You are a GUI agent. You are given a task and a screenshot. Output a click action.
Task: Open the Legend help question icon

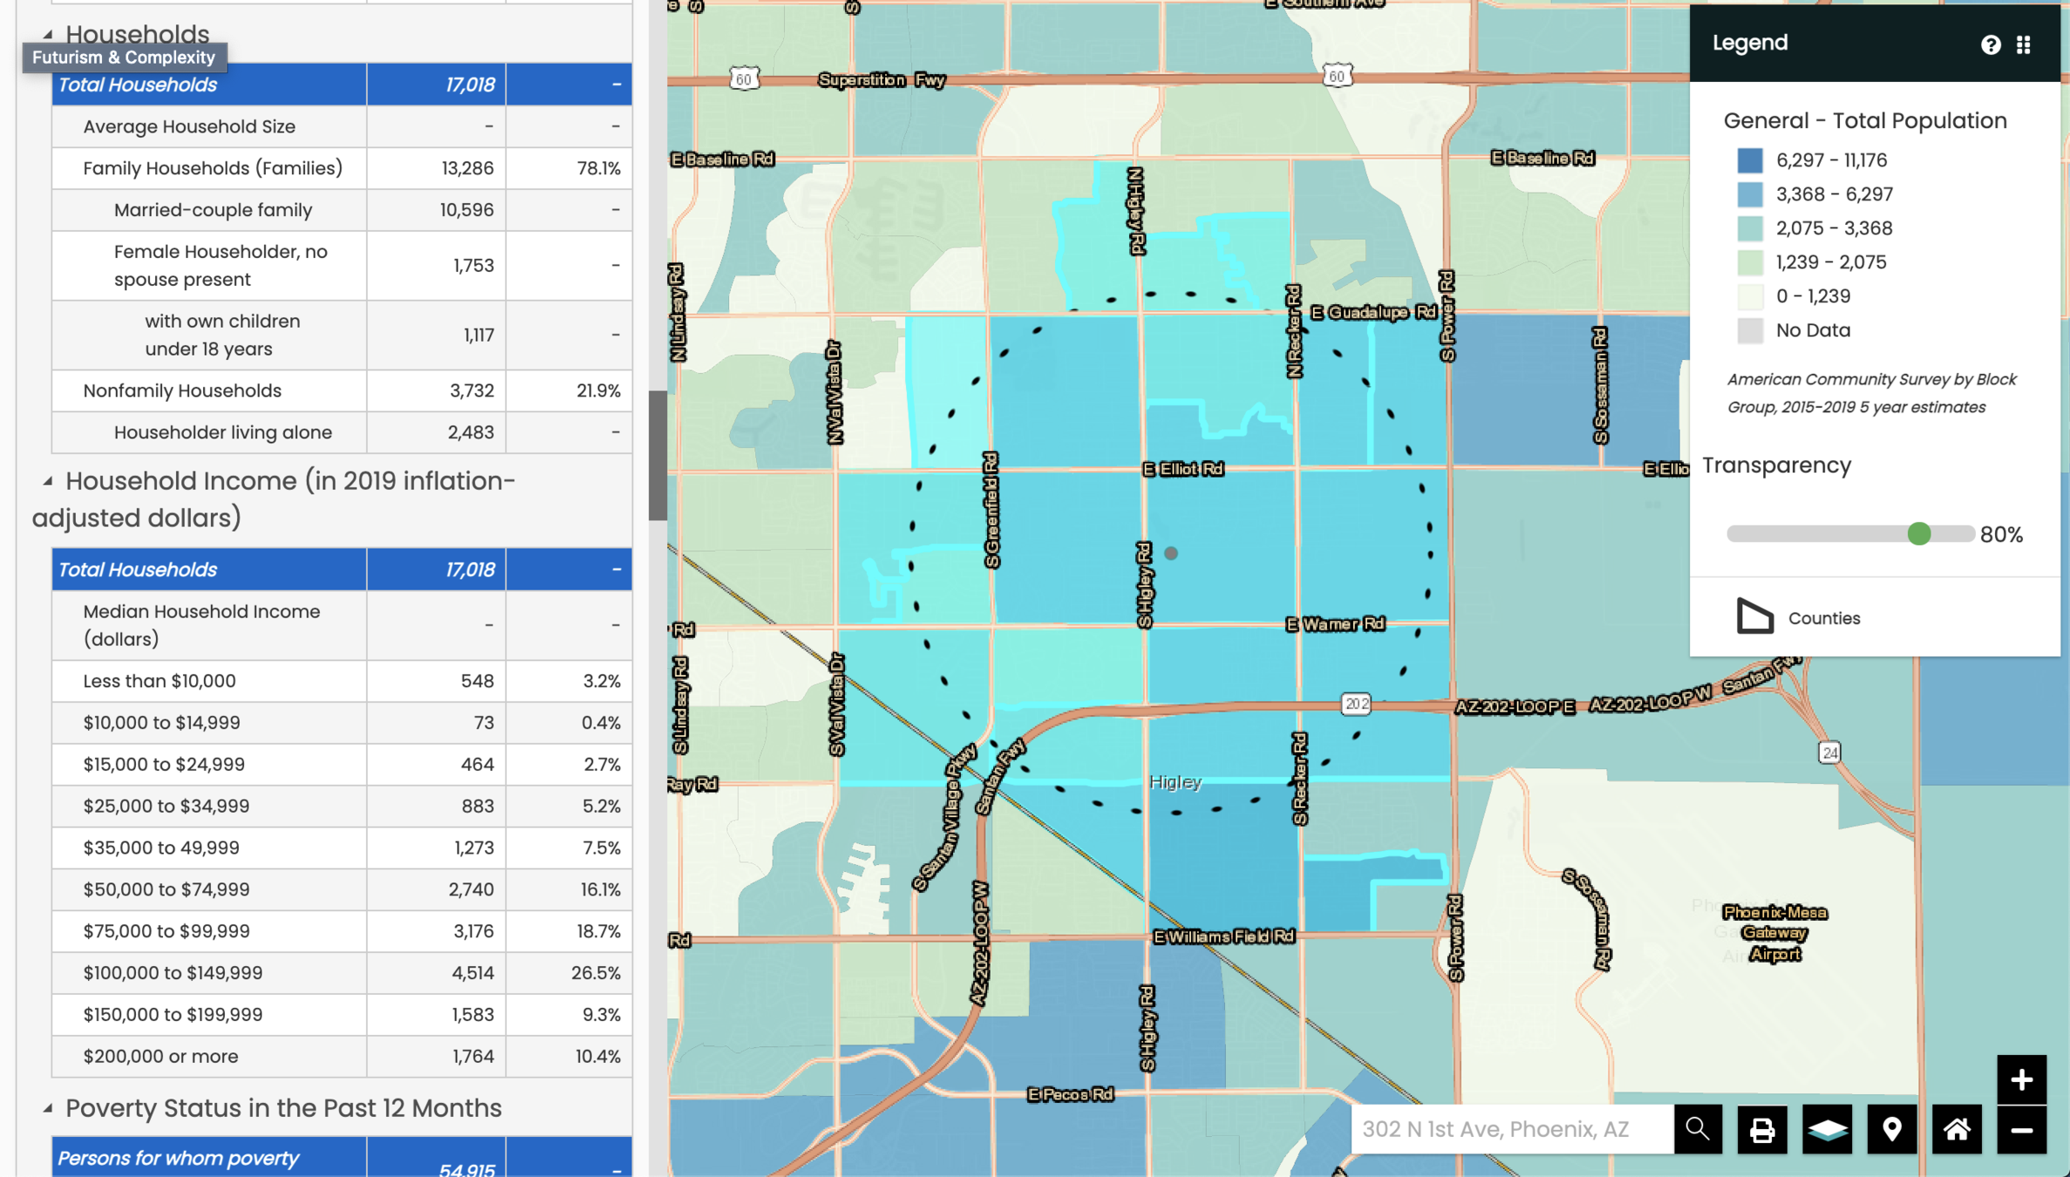pos(1990,44)
